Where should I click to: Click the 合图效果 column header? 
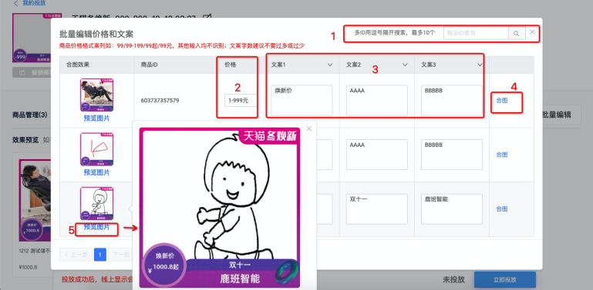point(78,65)
